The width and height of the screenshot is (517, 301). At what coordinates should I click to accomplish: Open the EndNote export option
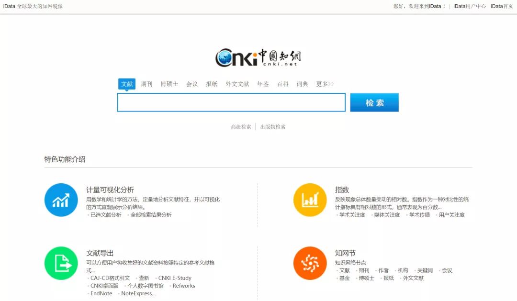click(101, 293)
